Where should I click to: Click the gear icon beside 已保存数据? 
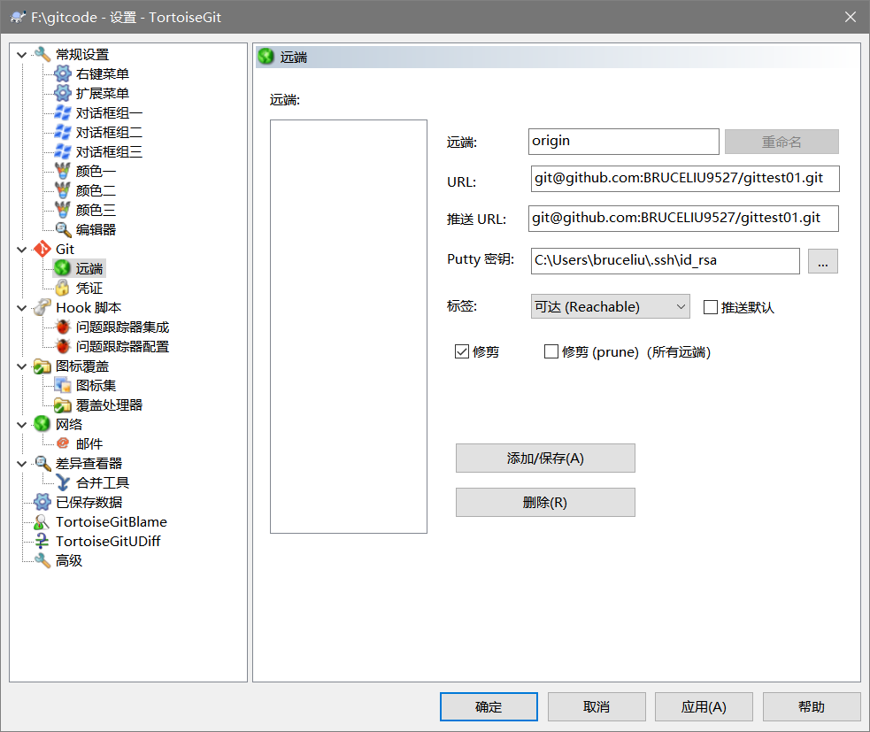point(42,502)
